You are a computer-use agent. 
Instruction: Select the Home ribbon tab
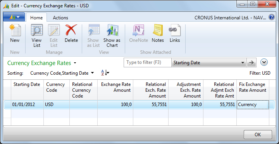[x=36, y=17]
